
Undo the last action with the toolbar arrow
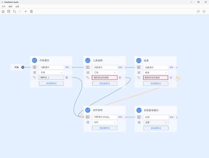coord(15,12)
